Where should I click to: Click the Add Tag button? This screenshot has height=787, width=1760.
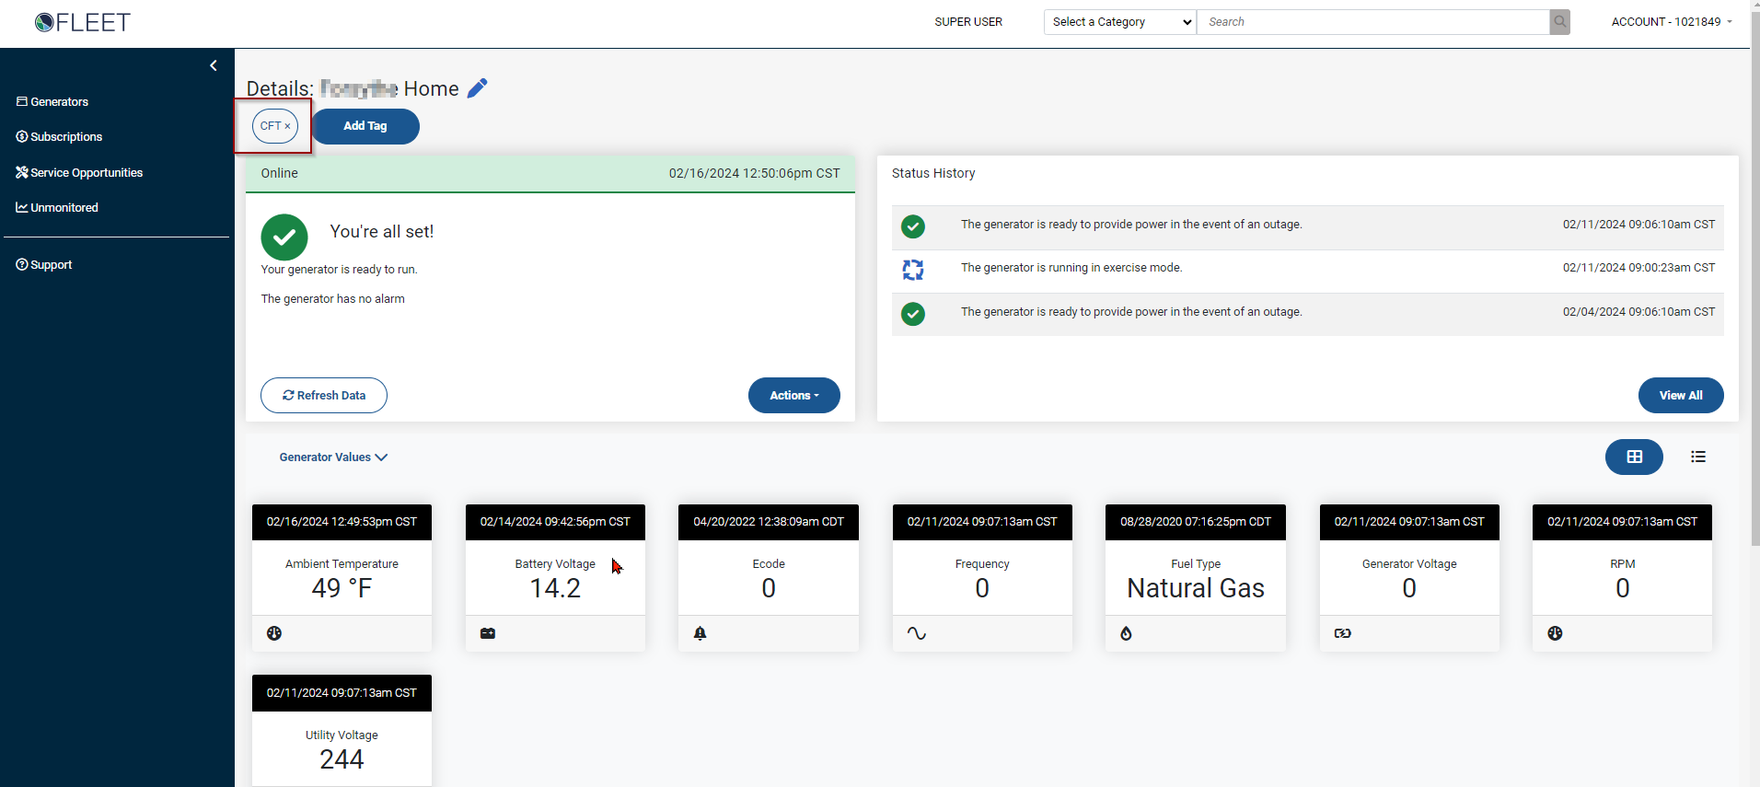(x=365, y=126)
